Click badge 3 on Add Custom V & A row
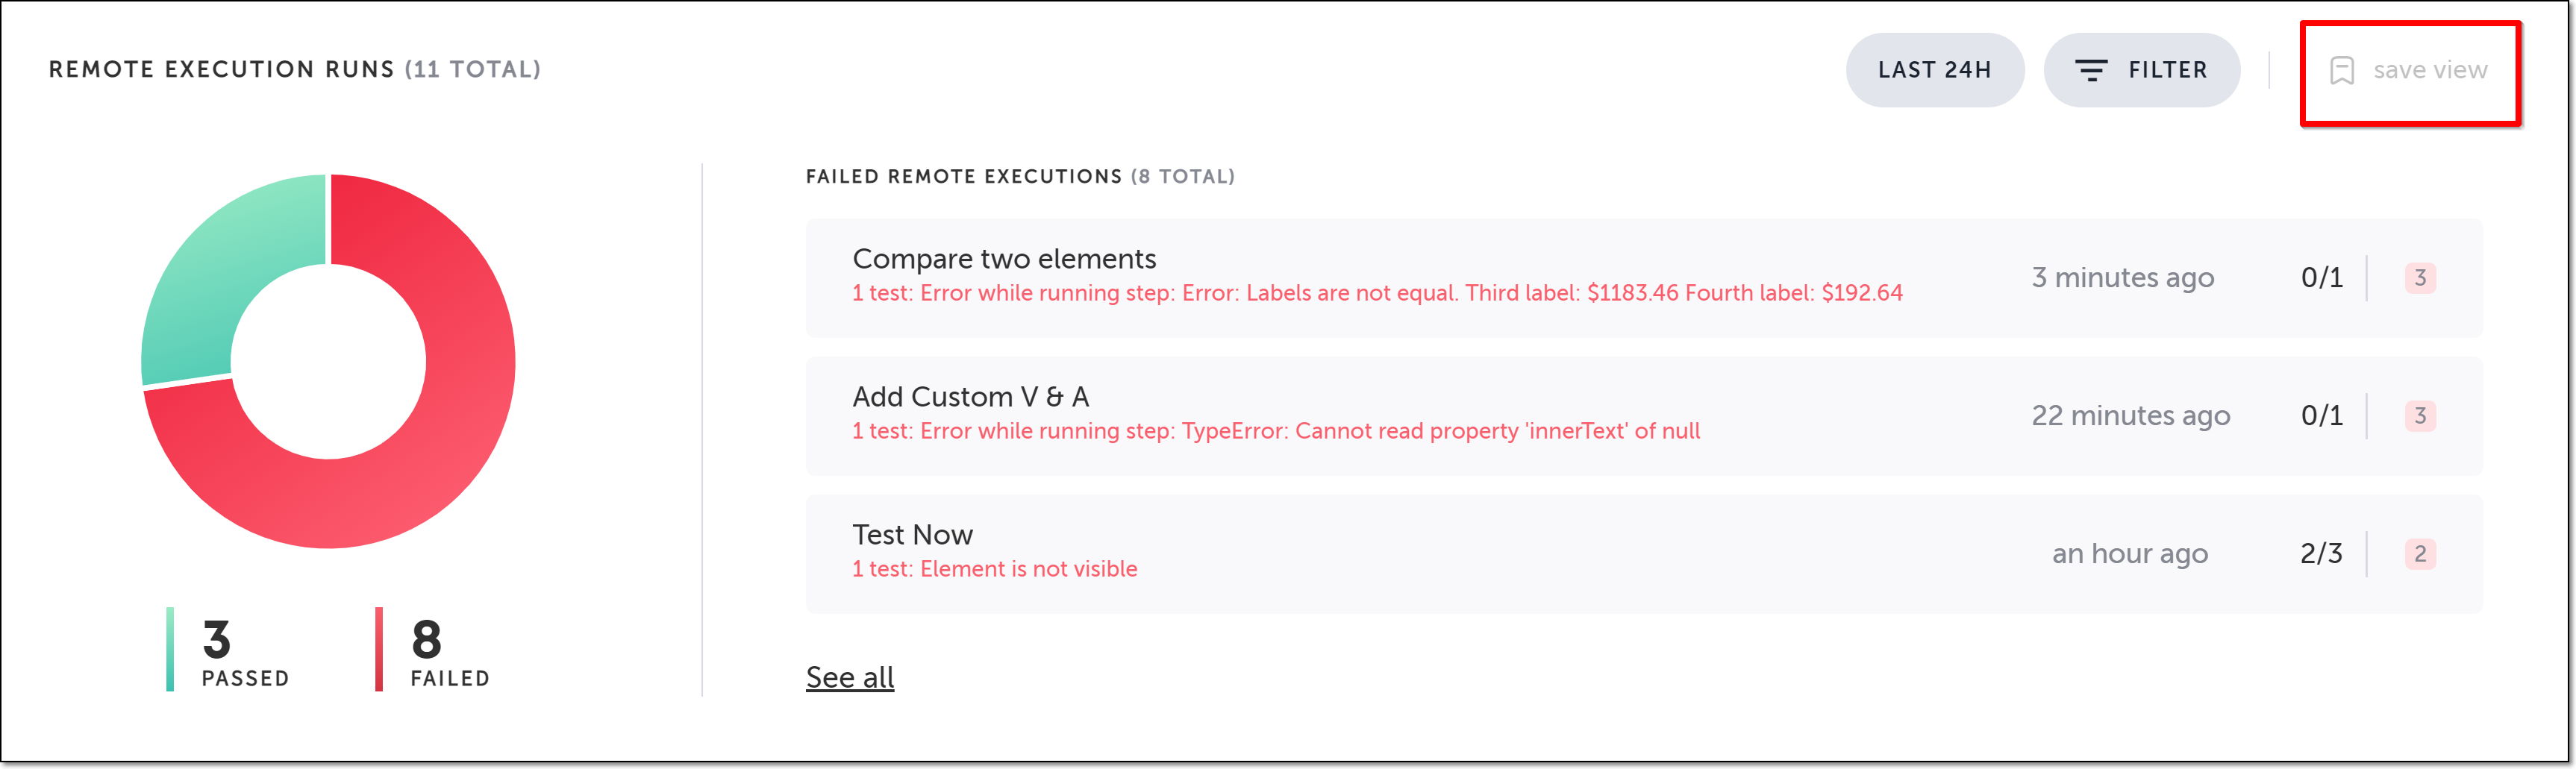This screenshot has width=2576, height=769. [2419, 416]
